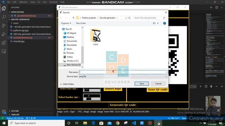Open the Edit menu
Image resolution: width=225 pixels, height=126 pixels.
click(14, 2)
